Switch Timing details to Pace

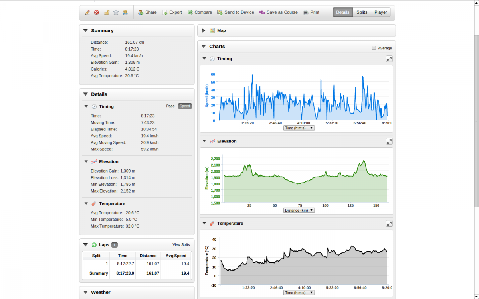click(170, 106)
